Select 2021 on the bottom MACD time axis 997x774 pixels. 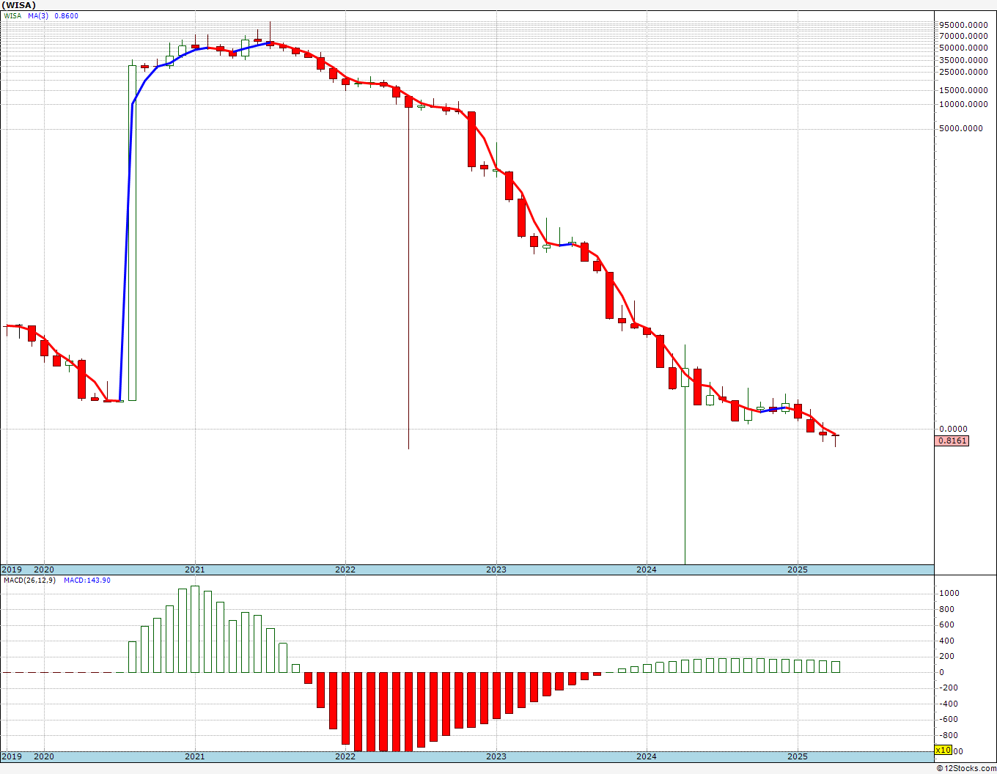tap(195, 756)
